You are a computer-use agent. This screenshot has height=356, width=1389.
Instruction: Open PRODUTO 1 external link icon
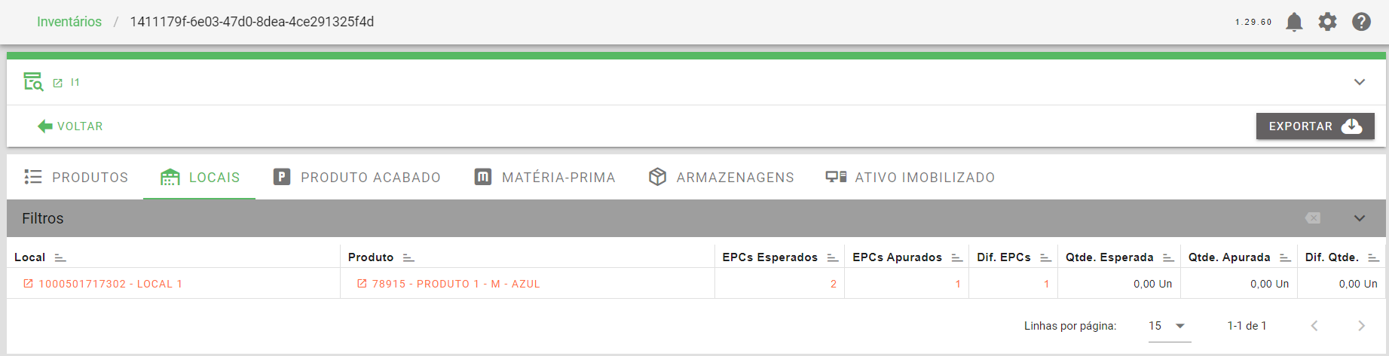[362, 284]
